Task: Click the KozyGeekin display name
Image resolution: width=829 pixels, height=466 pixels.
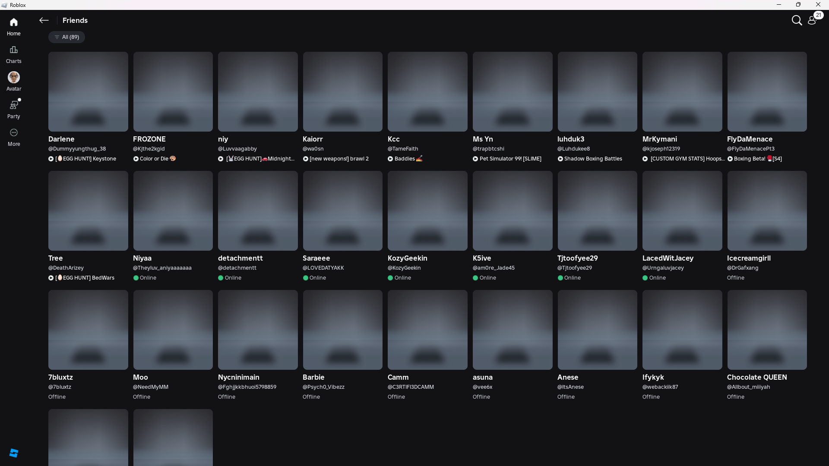Action: pos(407,258)
